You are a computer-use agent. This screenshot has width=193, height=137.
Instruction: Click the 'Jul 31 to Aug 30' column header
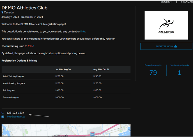pyautogui.click(x=63, y=69)
